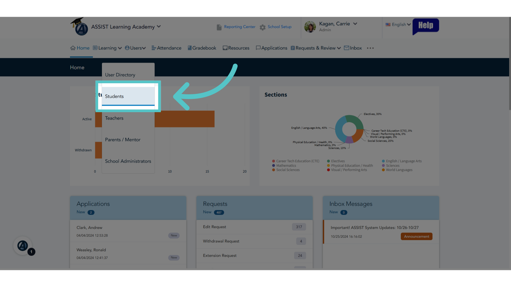Open the Applications tab

click(271, 48)
